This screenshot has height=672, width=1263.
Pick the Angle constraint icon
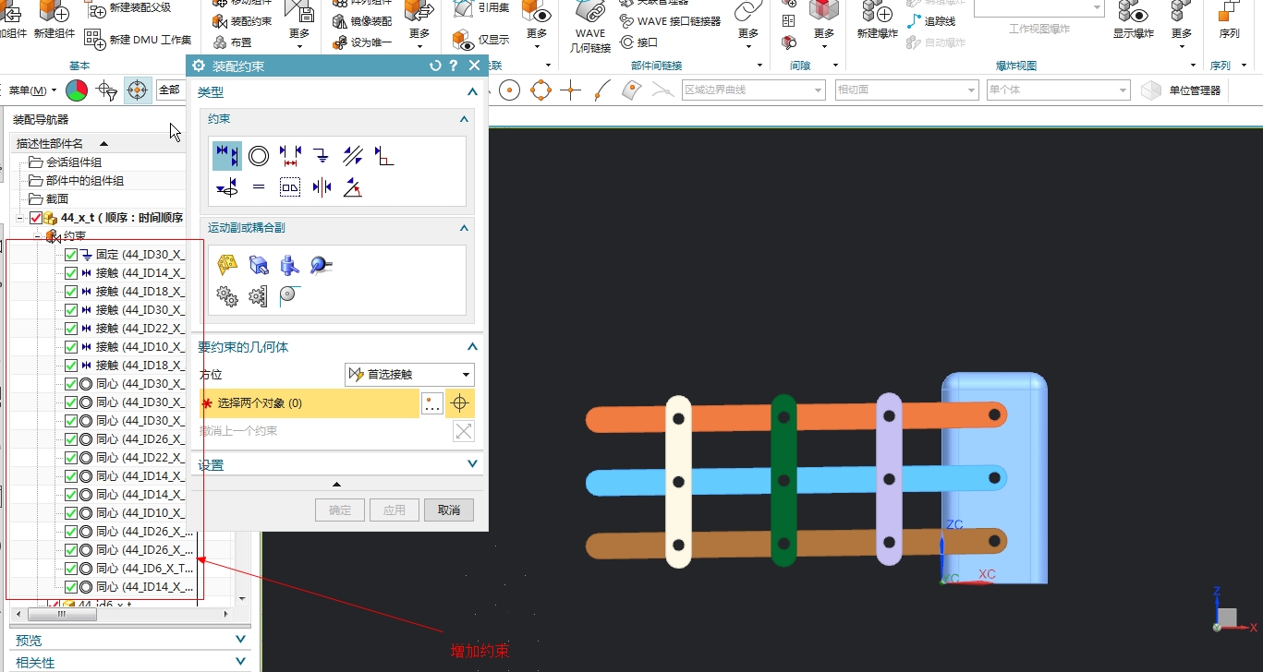click(352, 187)
